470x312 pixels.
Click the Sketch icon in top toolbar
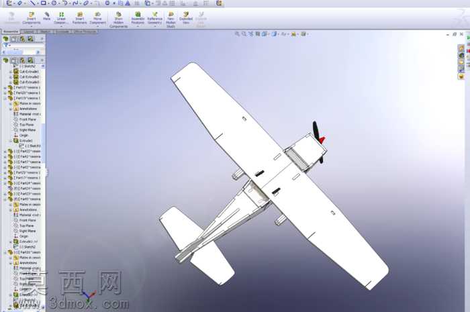9,3
